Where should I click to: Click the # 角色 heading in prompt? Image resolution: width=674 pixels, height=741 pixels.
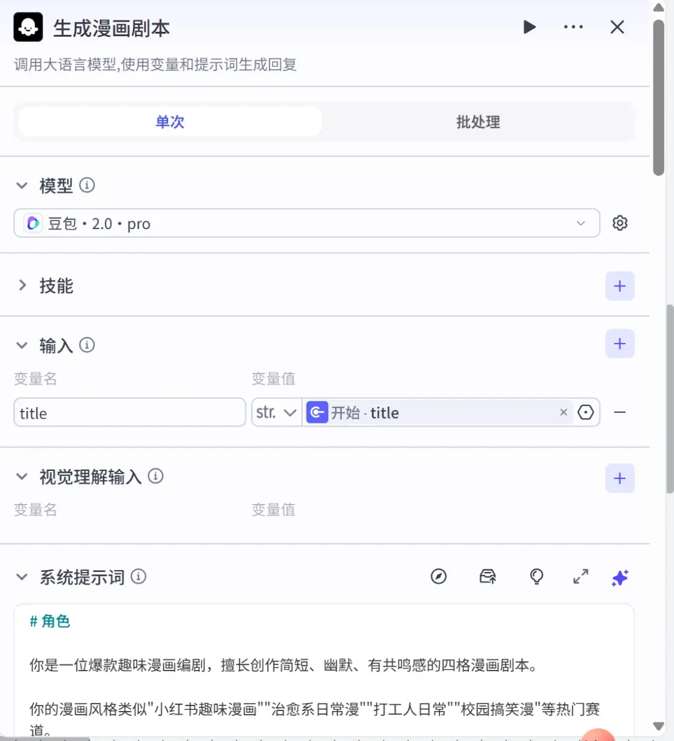(50, 621)
